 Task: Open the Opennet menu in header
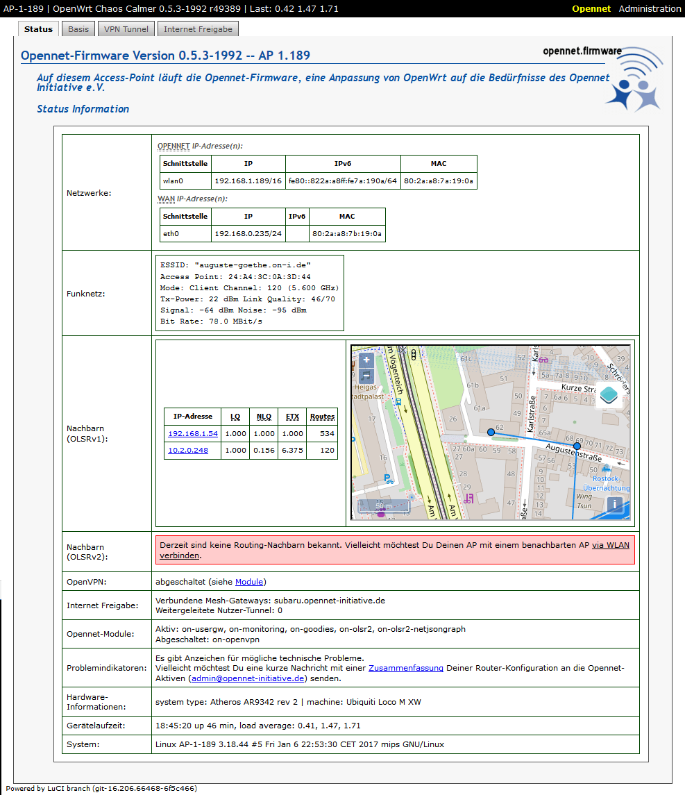[591, 9]
